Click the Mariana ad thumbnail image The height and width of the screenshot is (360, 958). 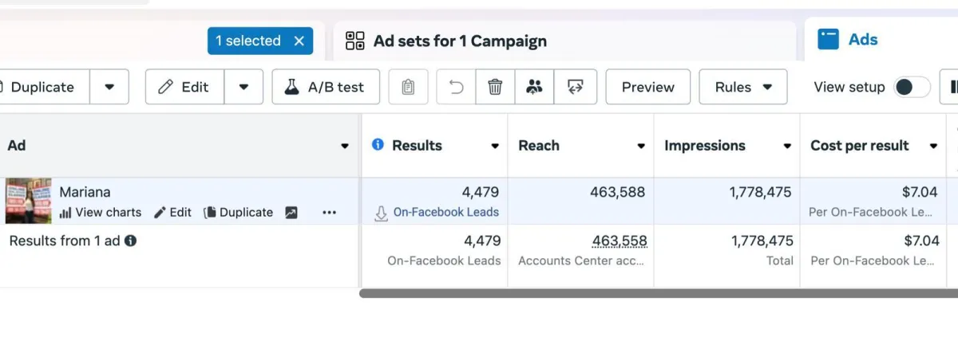28,201
